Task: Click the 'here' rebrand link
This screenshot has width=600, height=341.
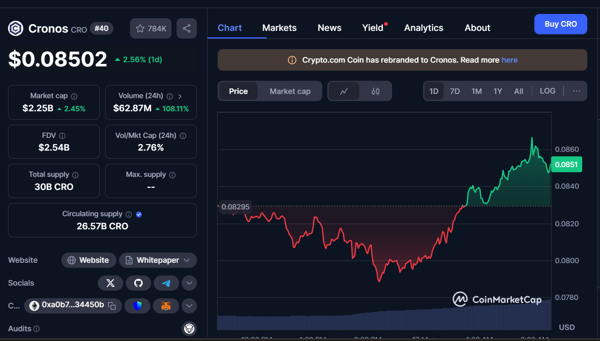Action: click(x=510, y=60)
